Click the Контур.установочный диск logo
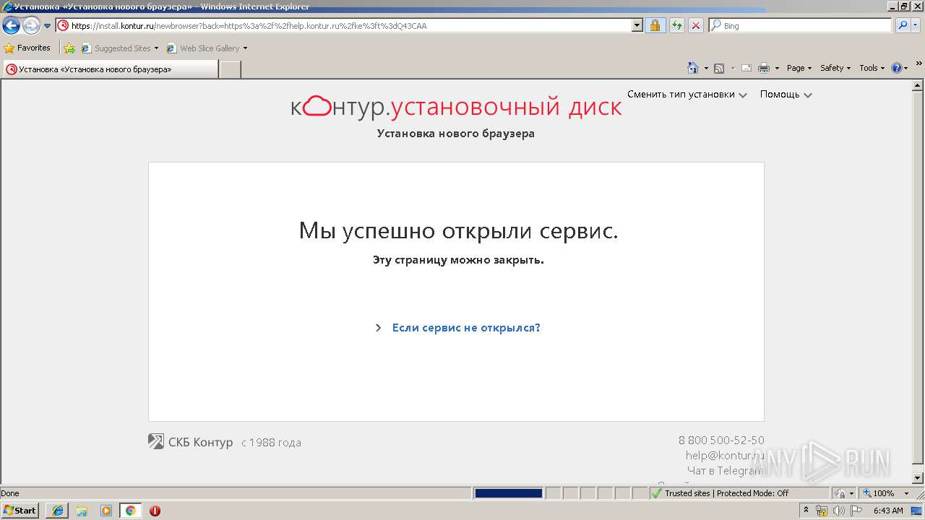The width and height of the screenshot is (925, 520). 456,107
